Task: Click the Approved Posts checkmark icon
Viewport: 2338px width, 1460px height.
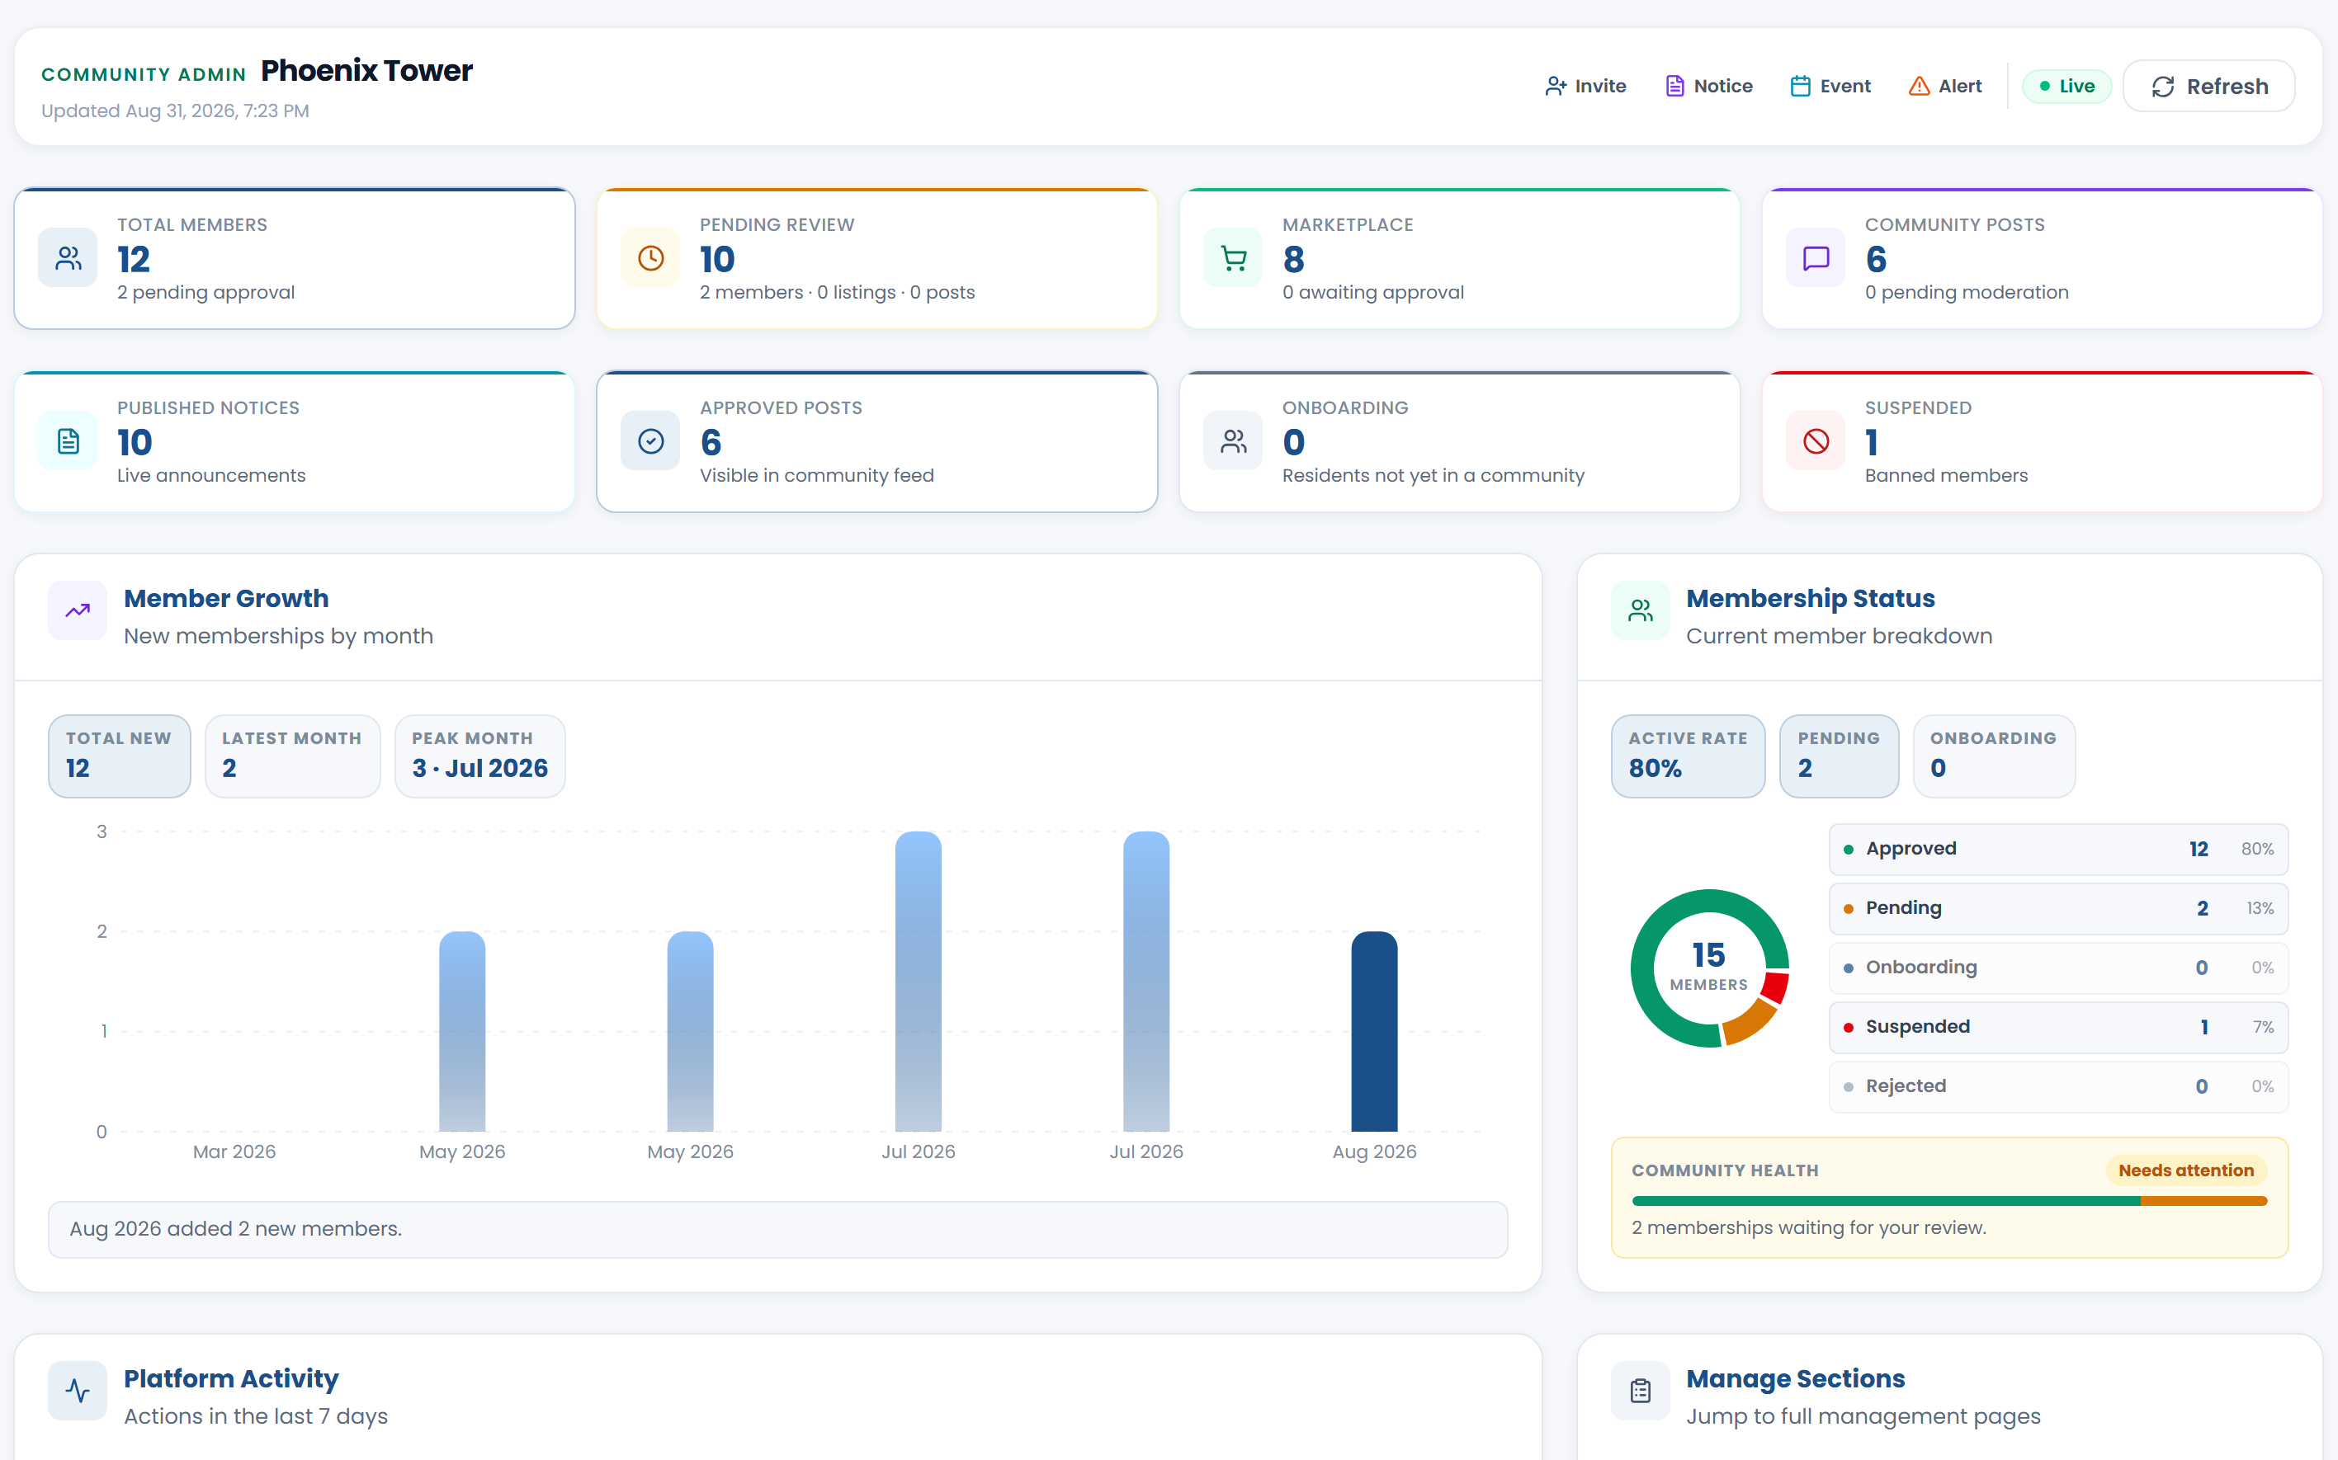Action: pyautogui.click(x=650, y=441)
